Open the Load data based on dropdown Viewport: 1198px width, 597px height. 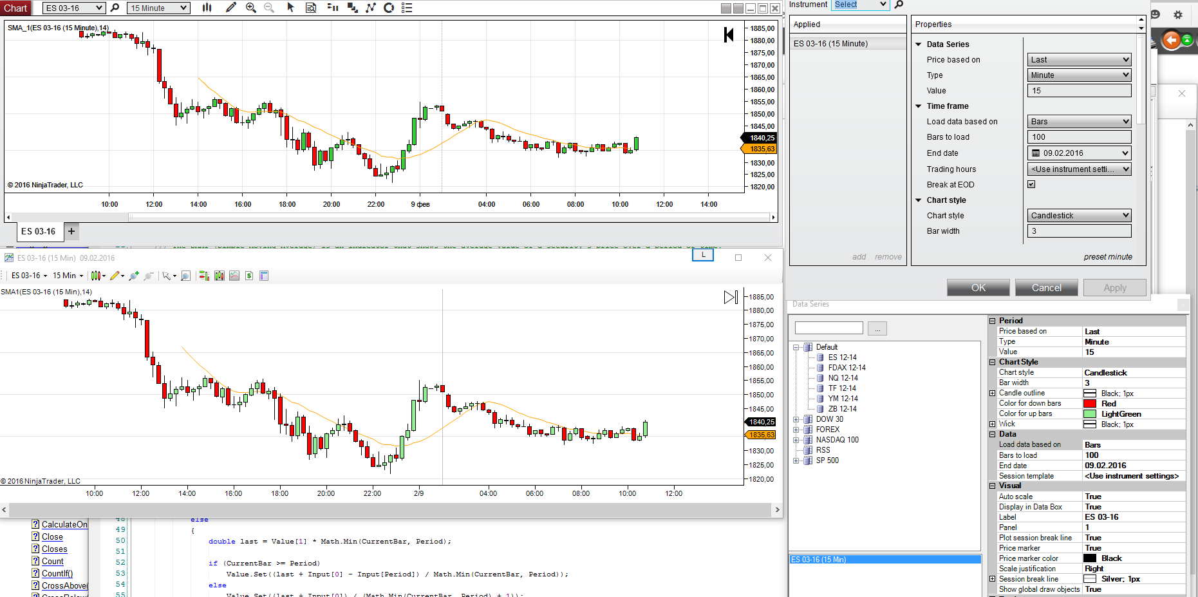(1079, 121)
